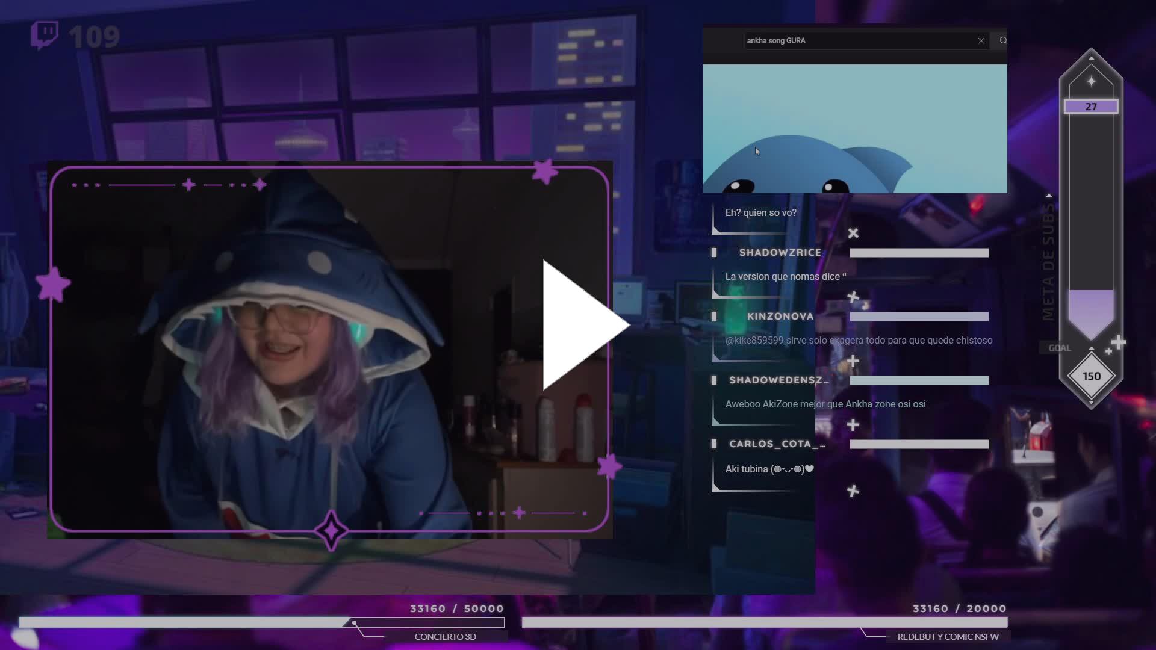This screenshot has height=650, width=1156.
Task: Click the plus icon under CARLOS_COTA's message
Action: (x=854, y=492)
